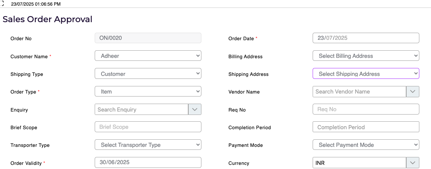Open the Order Type dropdown showing Item
This screenshot has height=169, width=431.
coord(148,92)
